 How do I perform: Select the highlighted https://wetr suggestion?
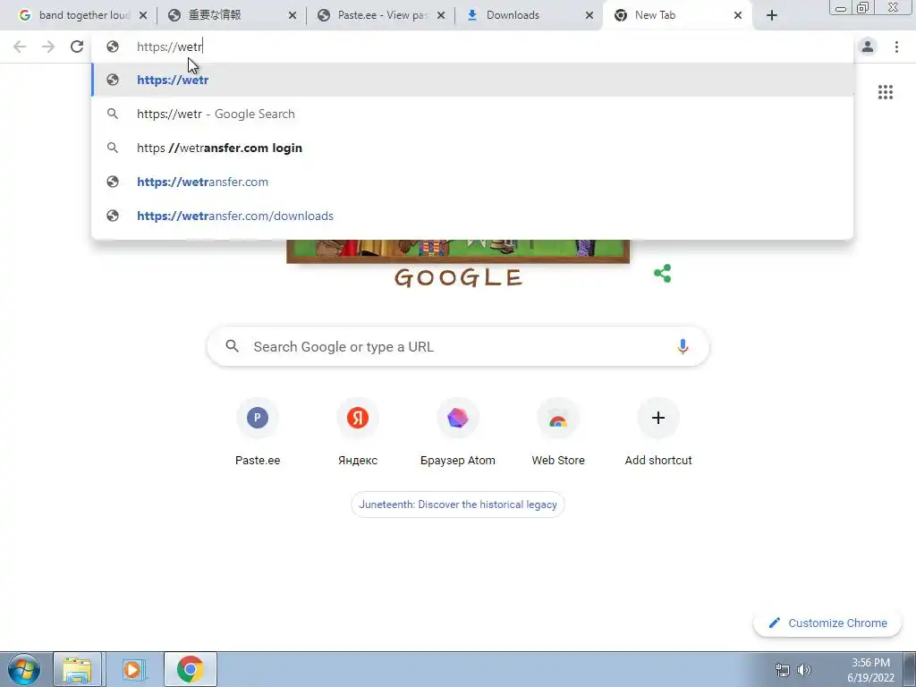(472, 80)
